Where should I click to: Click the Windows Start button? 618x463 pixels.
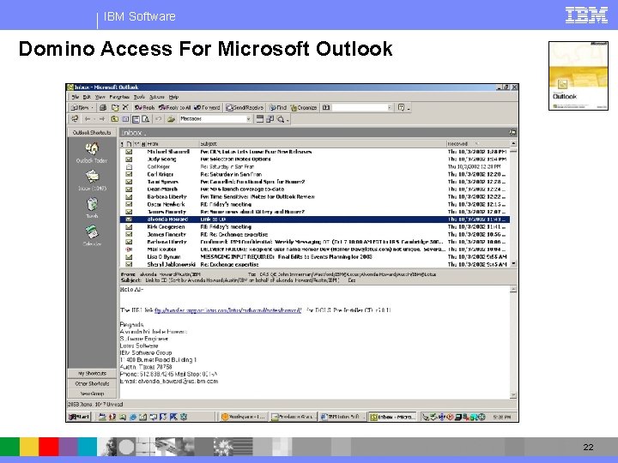coord(79,417)
